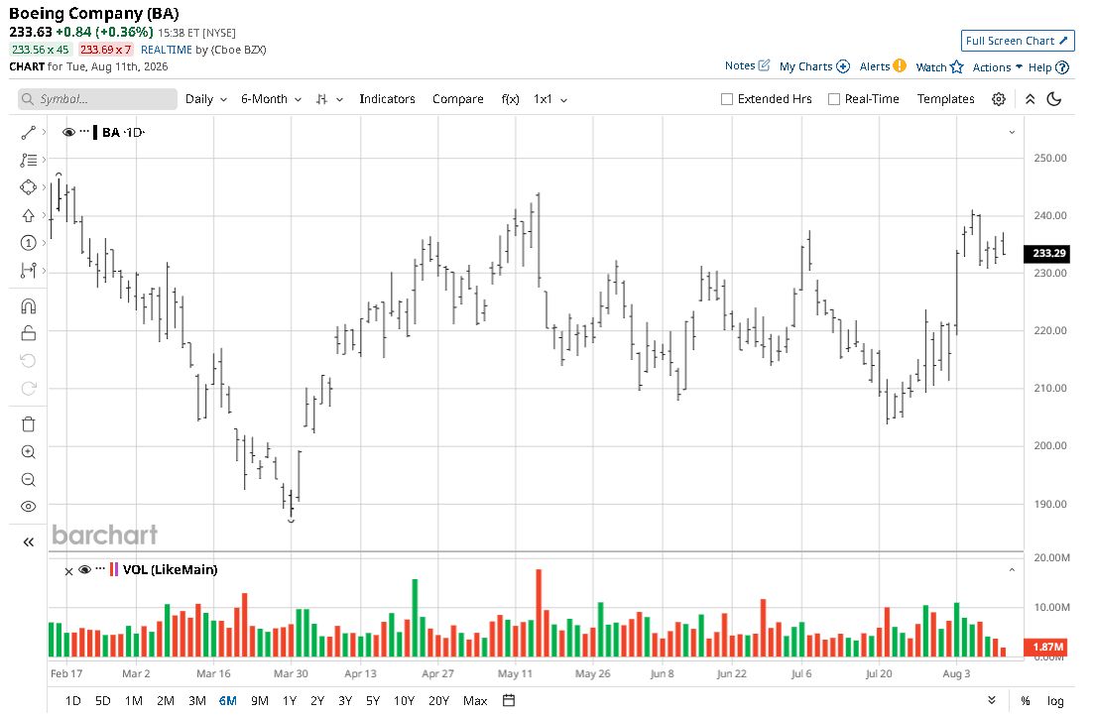Enable magnet snap mode

tap(28, 306)
